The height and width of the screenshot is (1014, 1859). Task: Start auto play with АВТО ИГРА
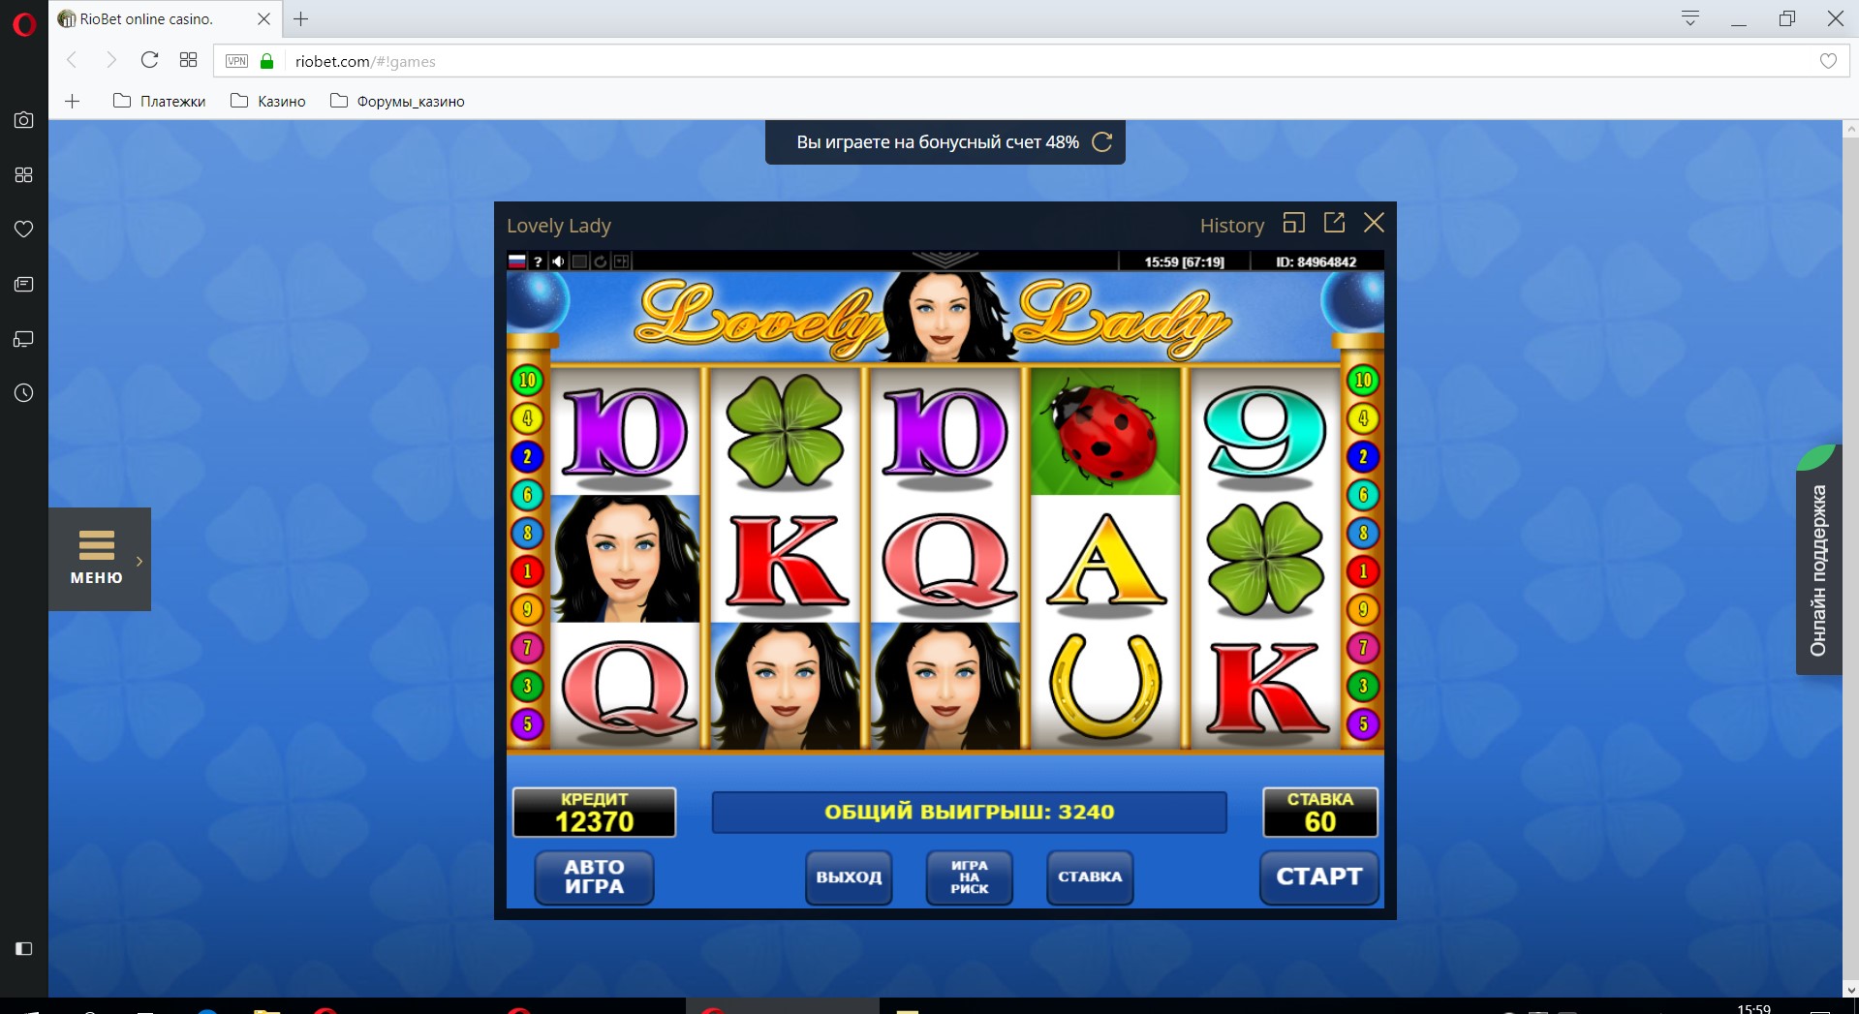click(595, 877)
